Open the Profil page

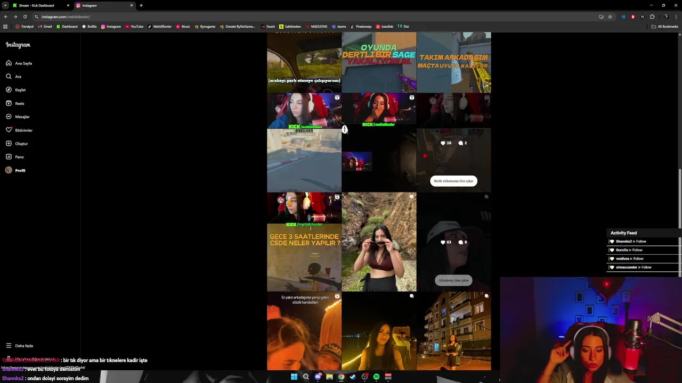pos(15,170)
